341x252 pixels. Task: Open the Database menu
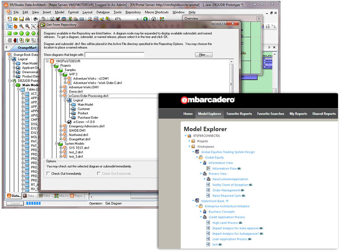pos(103,12)
